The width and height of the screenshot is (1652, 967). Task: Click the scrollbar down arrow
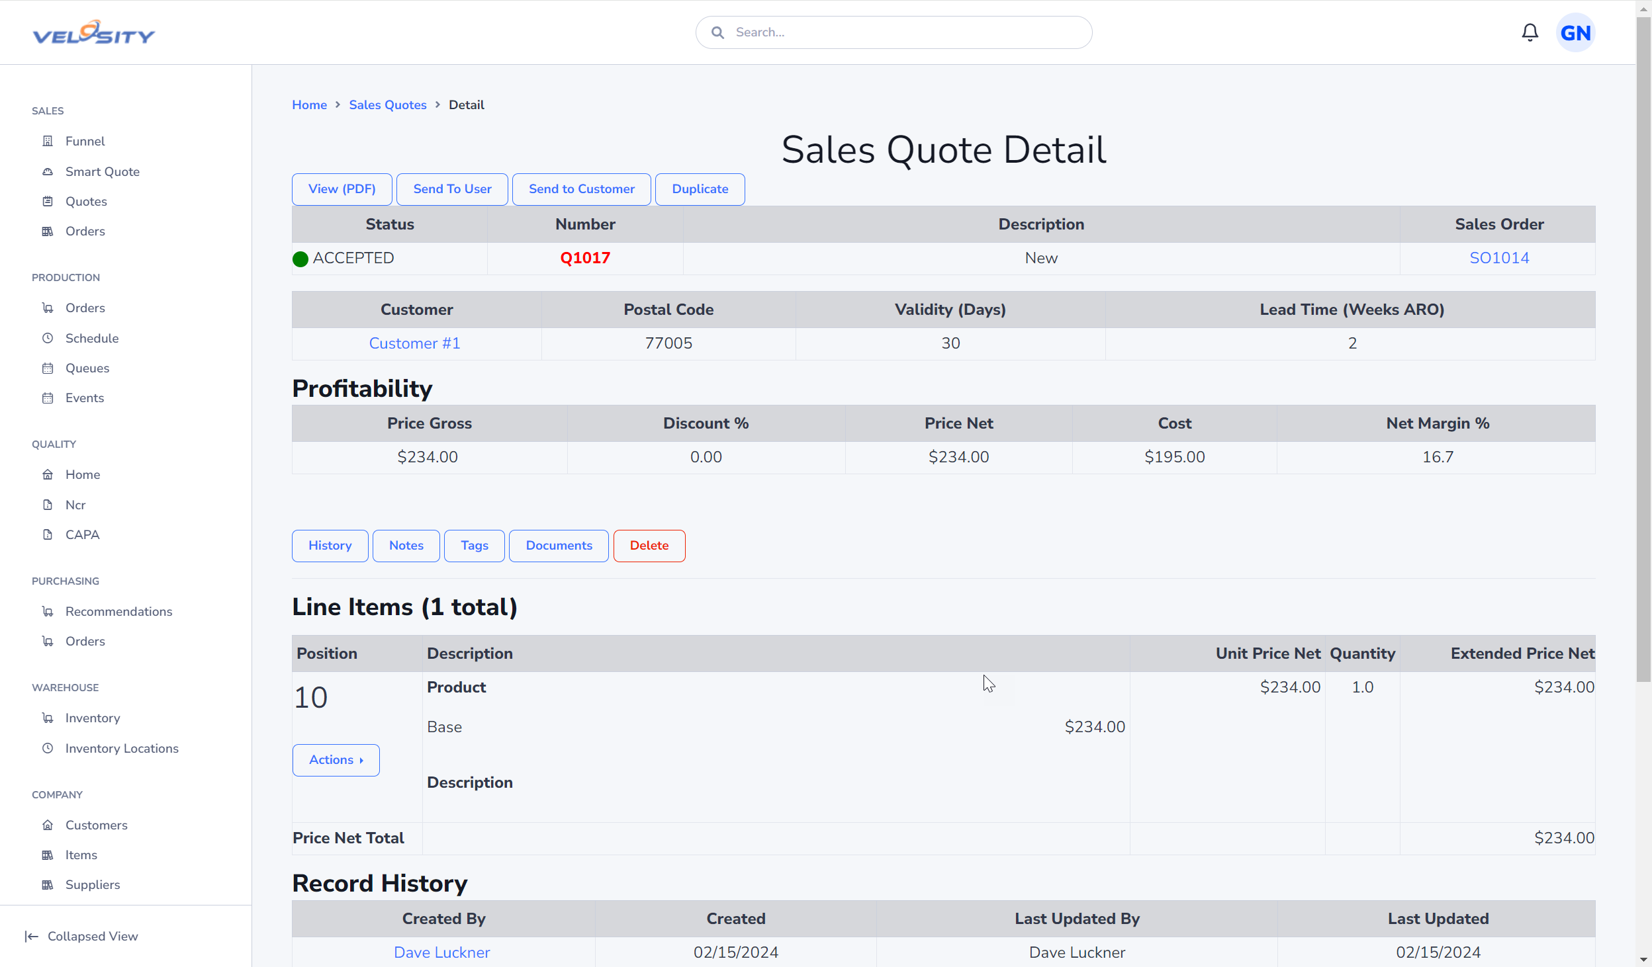[x=1644, y=959]
